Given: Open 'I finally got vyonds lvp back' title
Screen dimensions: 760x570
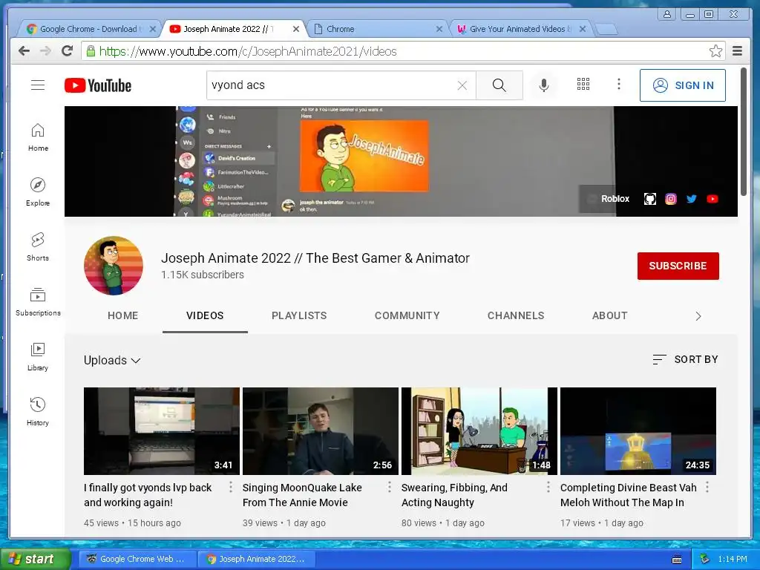Looking at the screenshot, I should [x=148, y=495].
